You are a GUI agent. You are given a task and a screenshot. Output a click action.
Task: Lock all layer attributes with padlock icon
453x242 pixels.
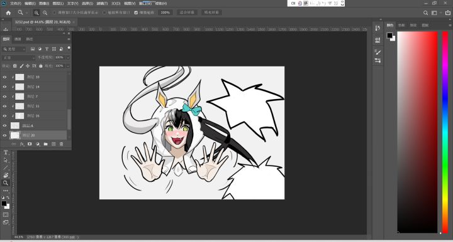coord(41,66)
